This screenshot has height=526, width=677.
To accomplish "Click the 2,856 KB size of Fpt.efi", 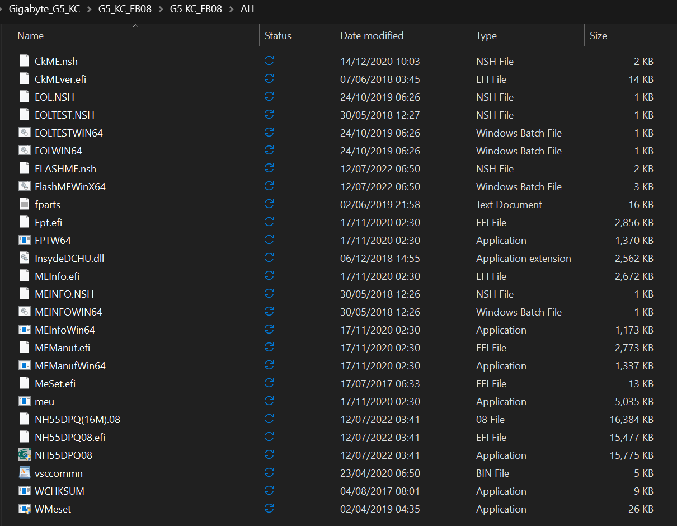I will pyautogui.click(x=634, y=222).
